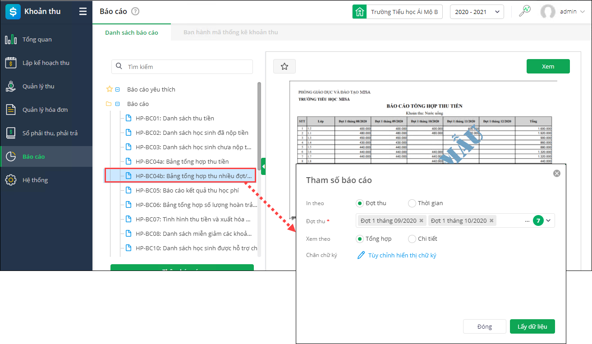Switch to Ban hành mã thống kê tab
Screen dimensions: 592x344
point(230,32)
